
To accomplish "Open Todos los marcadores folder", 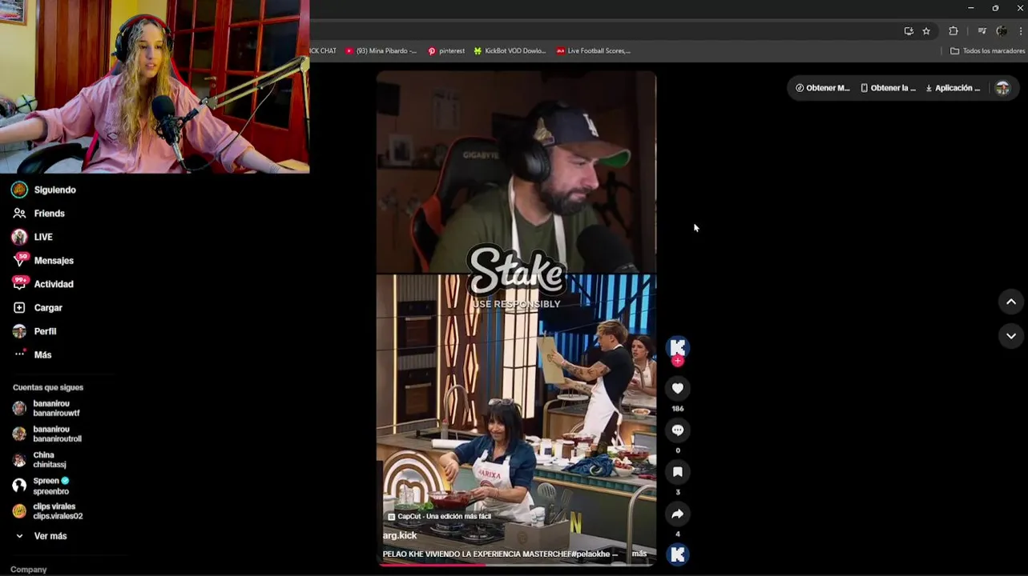I will point(987,50).
